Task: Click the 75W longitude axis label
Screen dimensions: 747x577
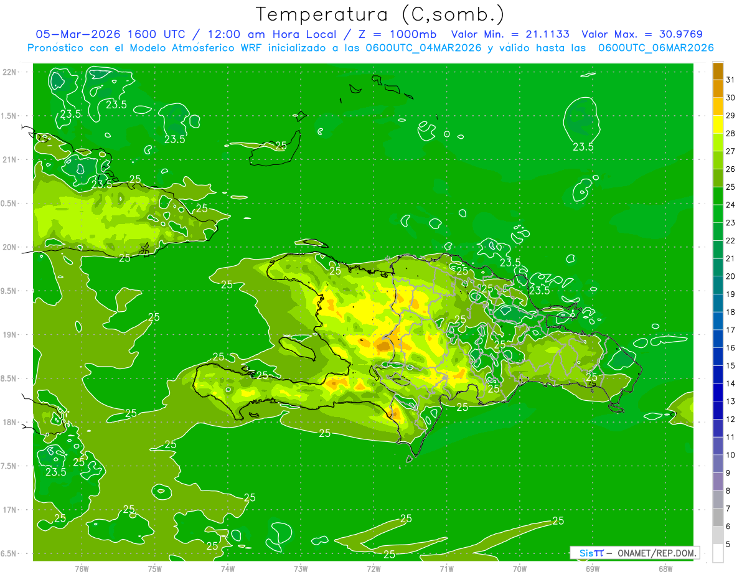Action: pos(155,569)
